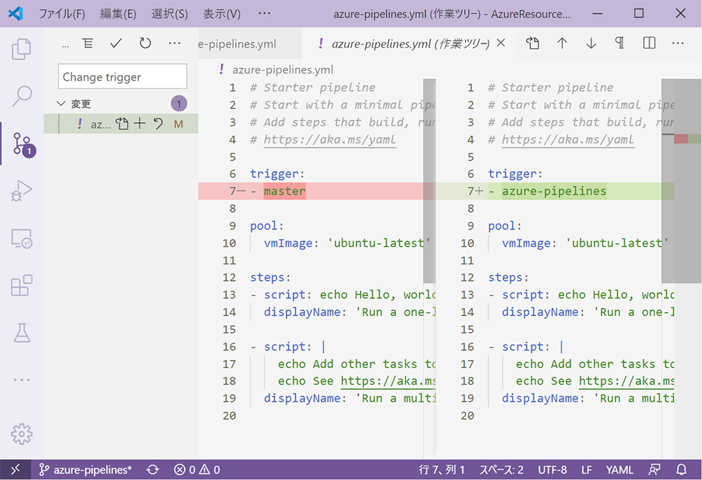Open feedback icon in status bar

pyautogui.click(x=654, y=469)
